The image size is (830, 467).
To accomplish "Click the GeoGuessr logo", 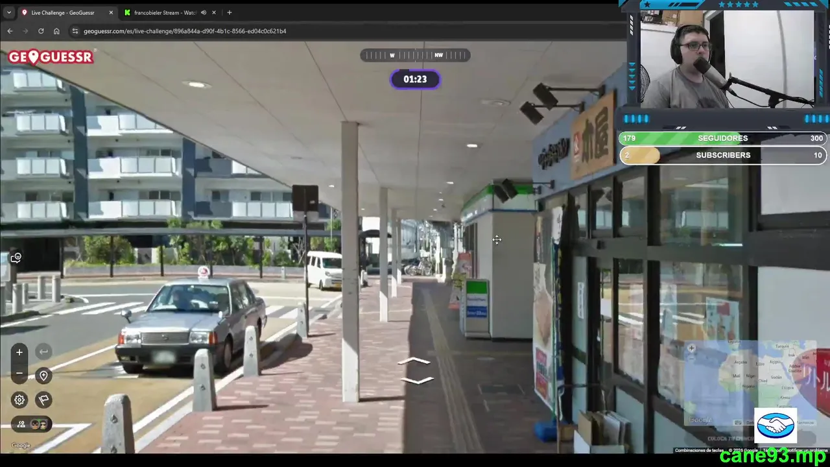I will pos(51,57).
